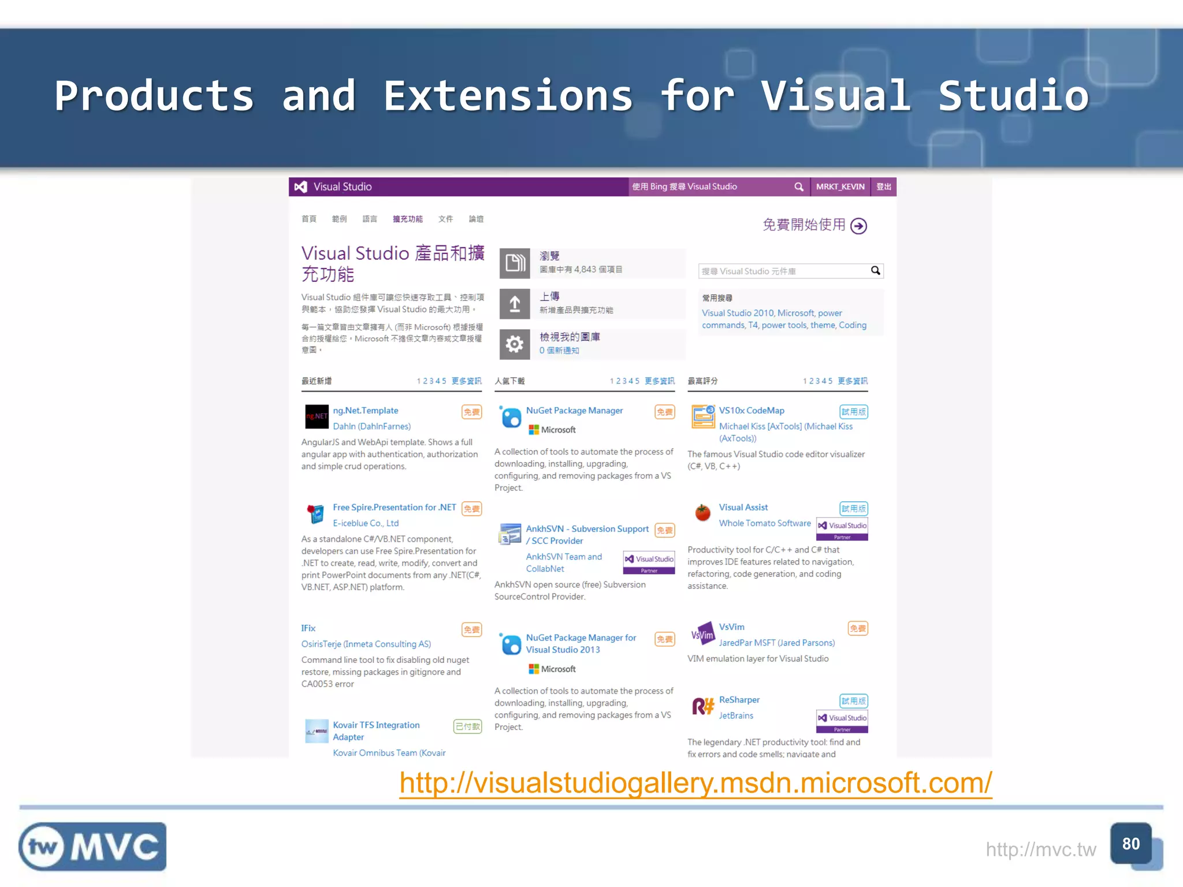This screenshot has width=1183, height=887.
Task: Click the twMVC logo
Action: click(92, 847)
